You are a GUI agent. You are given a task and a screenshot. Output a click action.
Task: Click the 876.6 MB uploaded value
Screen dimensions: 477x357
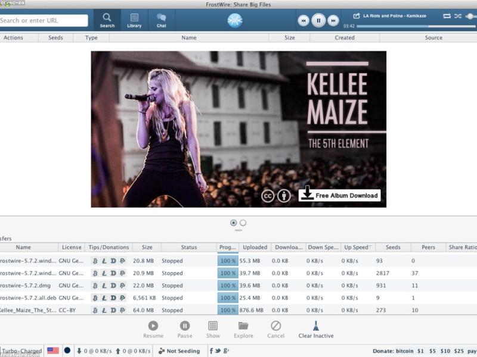(251, 310)
